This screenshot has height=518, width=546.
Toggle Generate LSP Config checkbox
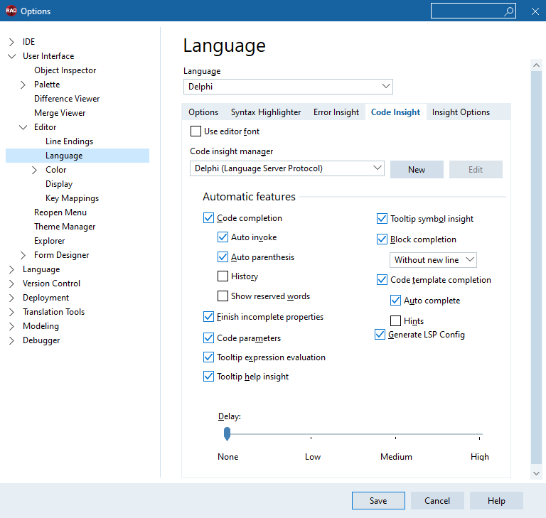pyautogui.click(x=380, y=334)
